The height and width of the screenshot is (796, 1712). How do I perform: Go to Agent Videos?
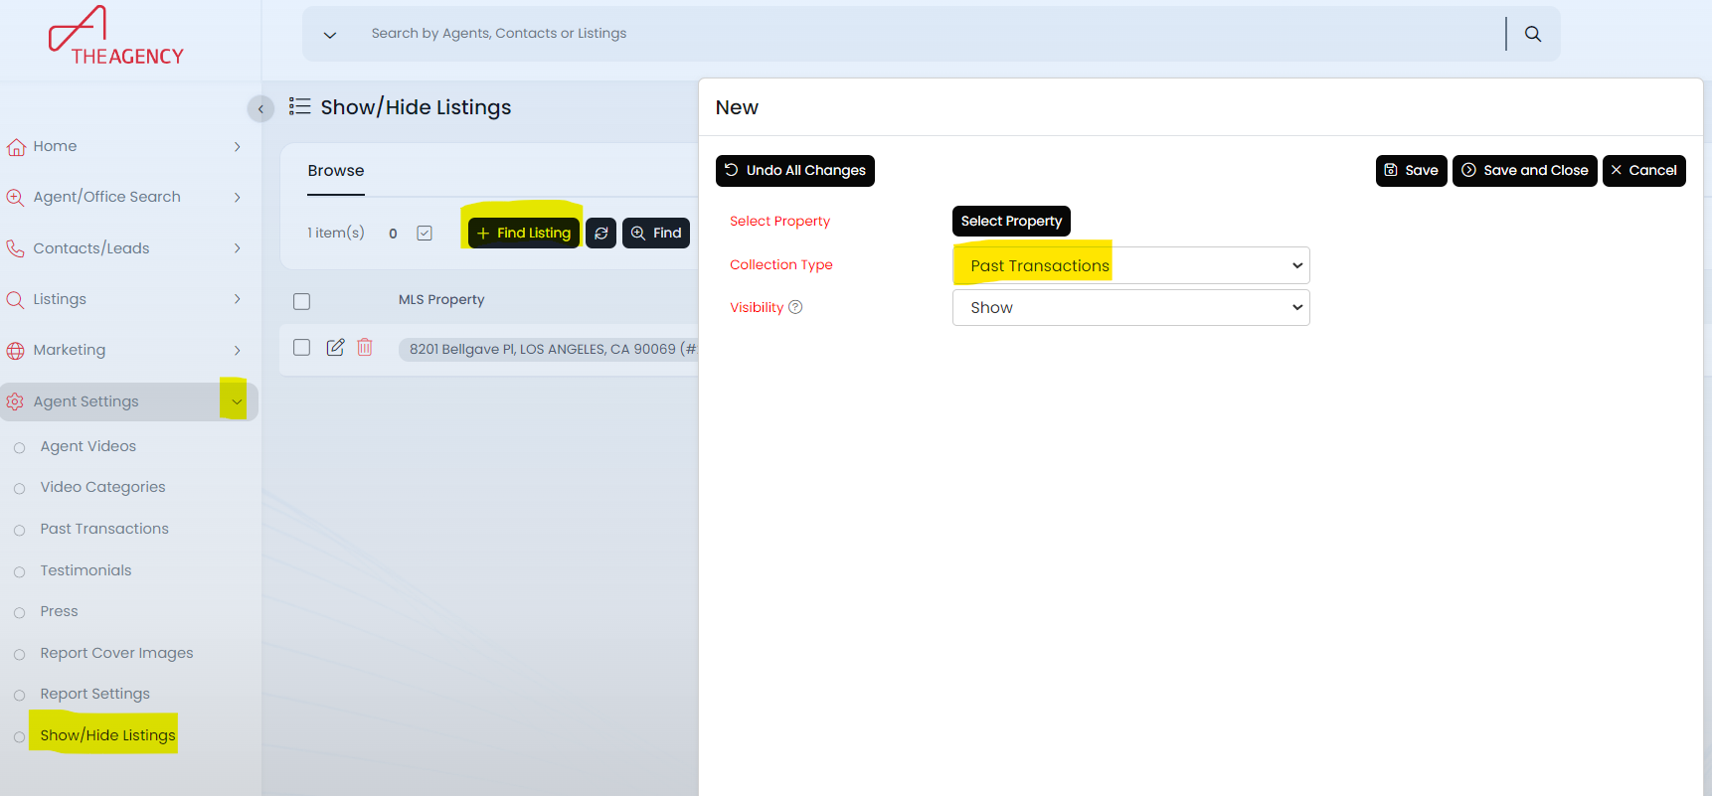pyautogui.click(x=88, y=446)
